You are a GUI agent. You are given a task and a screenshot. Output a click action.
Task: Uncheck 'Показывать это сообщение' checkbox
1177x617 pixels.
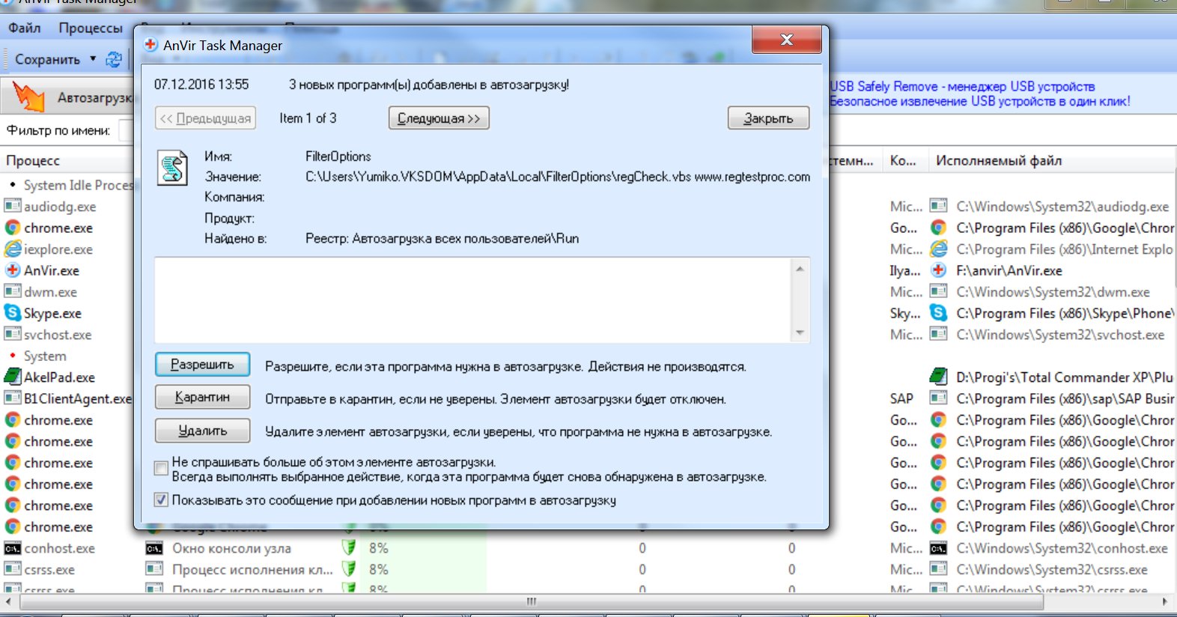click(x=161, y=500)
